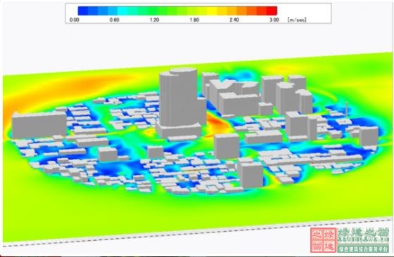Select the gray cube building right of tower base
The height and width of the screenshot is (257, 394).
tap(227, 146)
